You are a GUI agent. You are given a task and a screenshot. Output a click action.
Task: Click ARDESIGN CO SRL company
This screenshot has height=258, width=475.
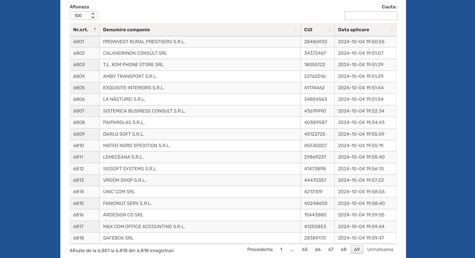123,215
